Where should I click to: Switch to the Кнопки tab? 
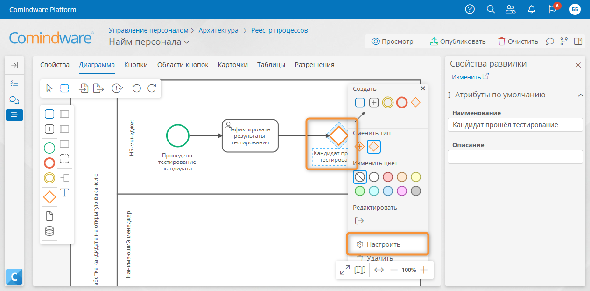point(136,65)
